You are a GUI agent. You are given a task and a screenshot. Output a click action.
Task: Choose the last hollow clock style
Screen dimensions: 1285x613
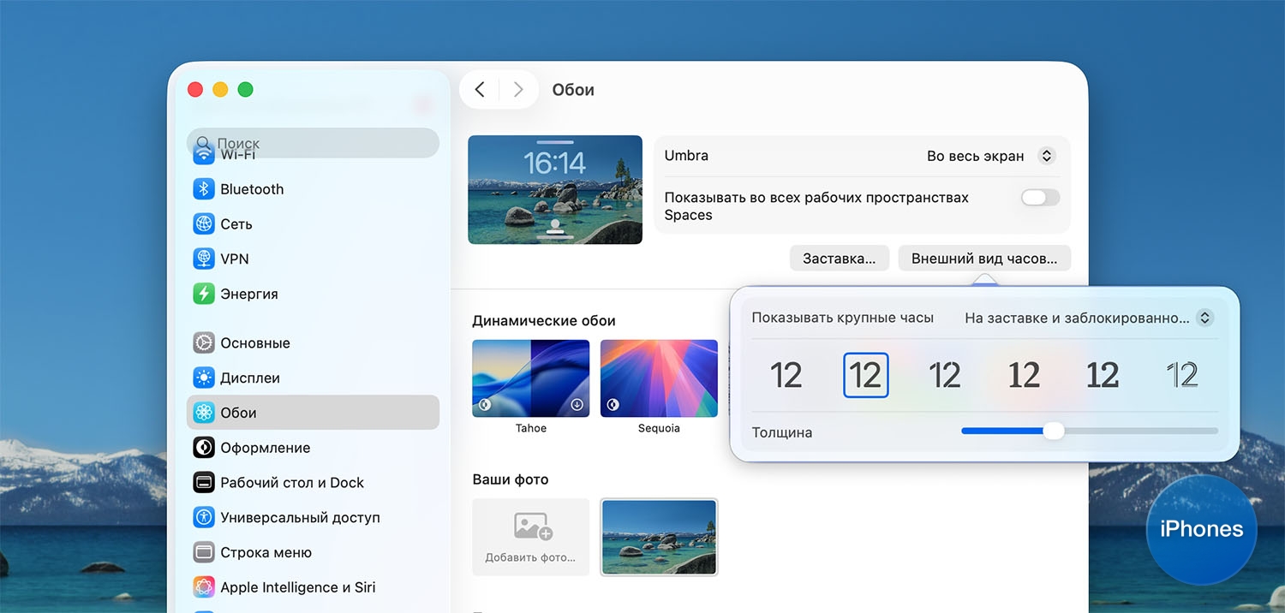(1181, 375)
